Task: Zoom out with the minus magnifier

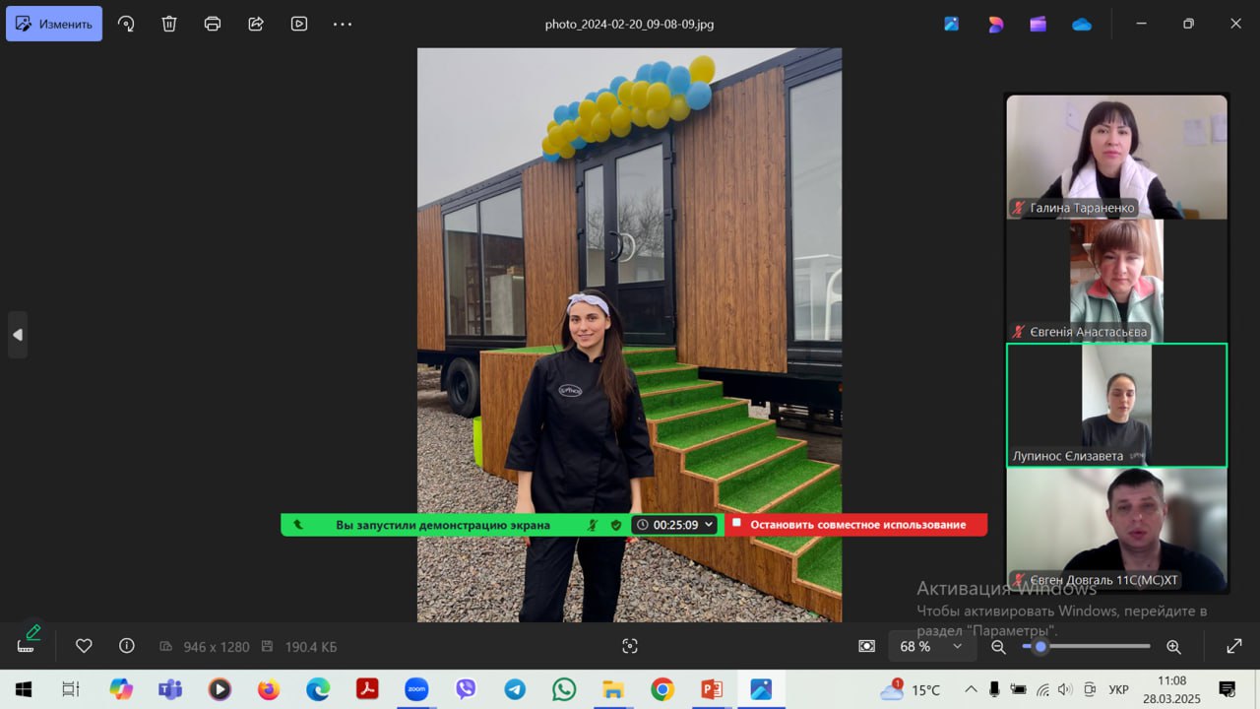Action: [x=998, y=646]
